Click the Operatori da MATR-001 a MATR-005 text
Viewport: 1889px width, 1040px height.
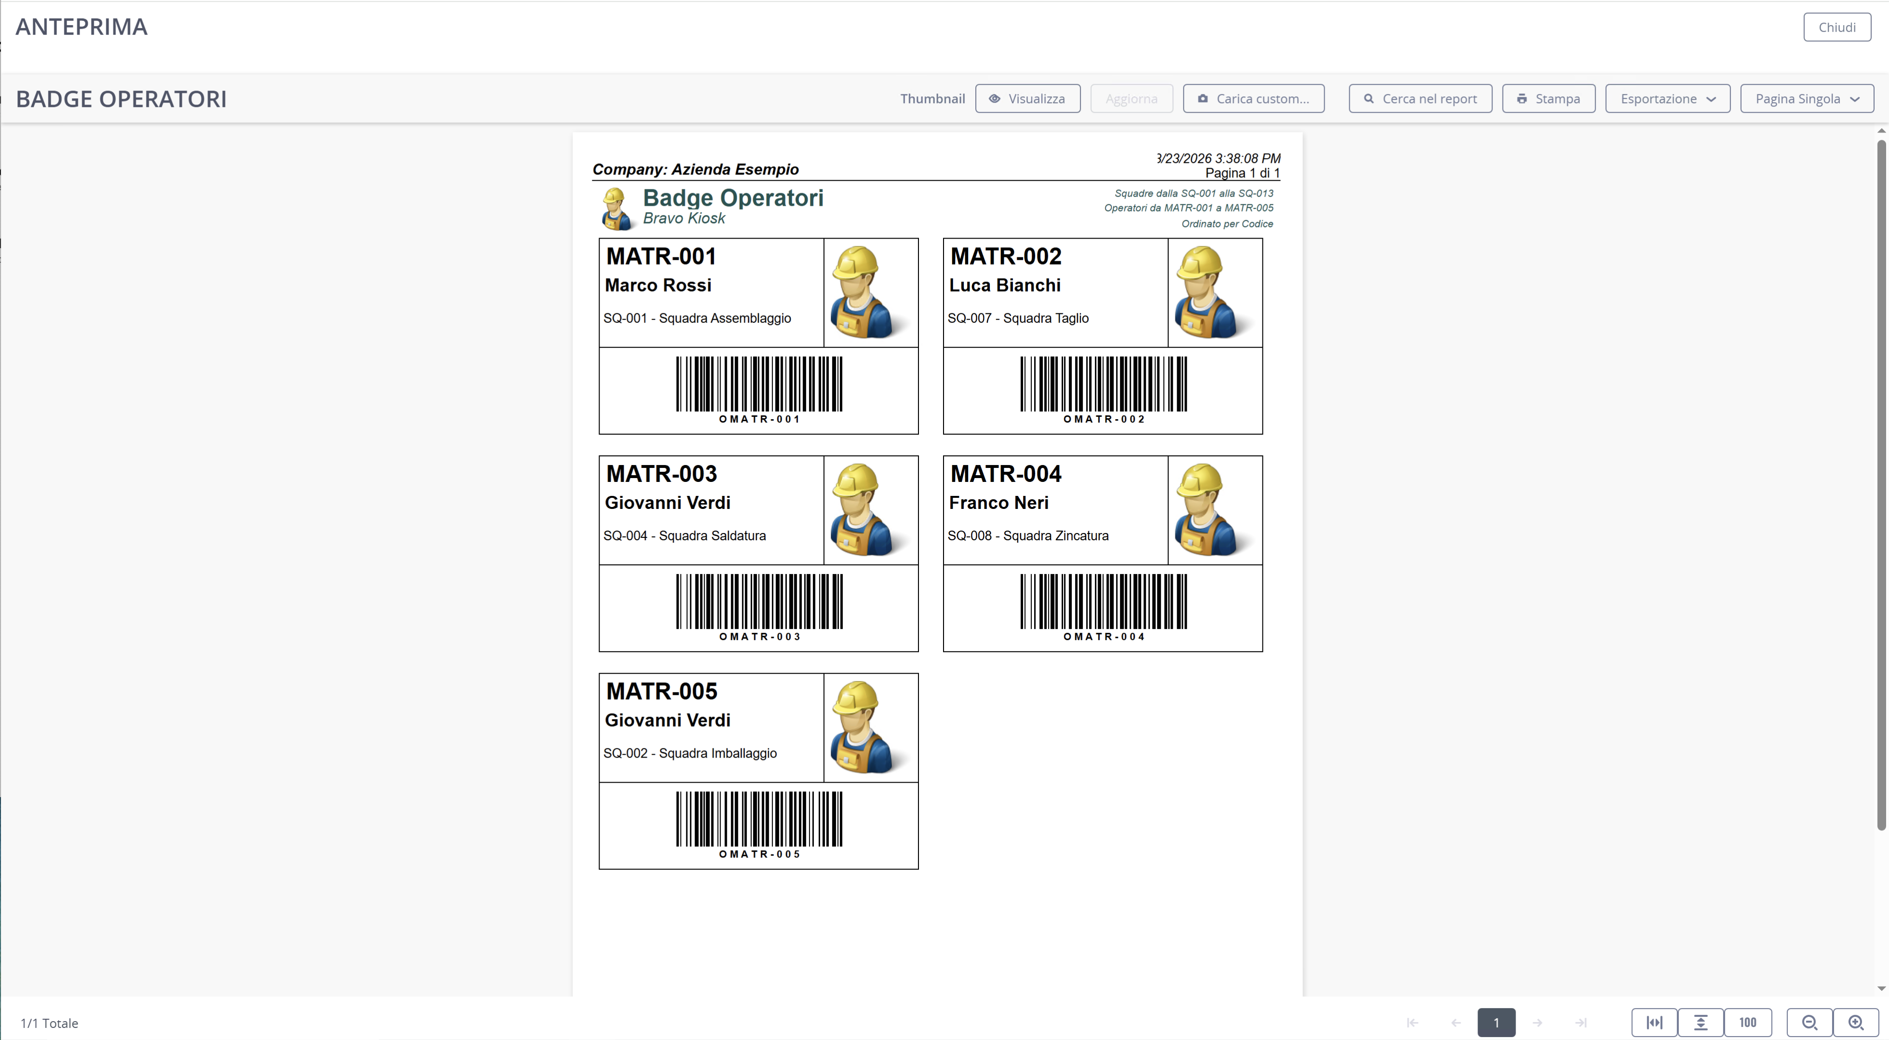(x=1189, y=208)
